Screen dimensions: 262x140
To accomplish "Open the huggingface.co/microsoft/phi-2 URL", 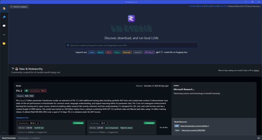I will coord(194,126).
